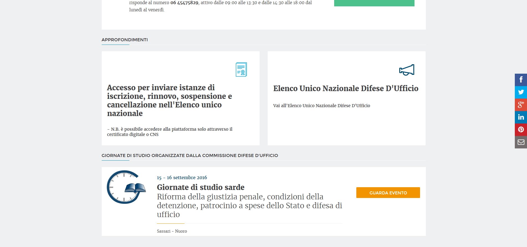Screen dimensions: 527x247
Task: Click the certificate document icon
Action: [x=241, y=70]
